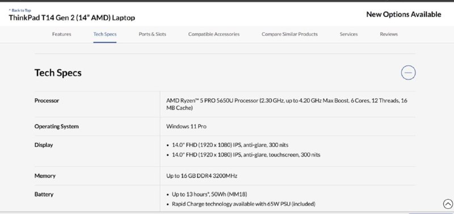Select the Tech Specs tab

[105, 34]
